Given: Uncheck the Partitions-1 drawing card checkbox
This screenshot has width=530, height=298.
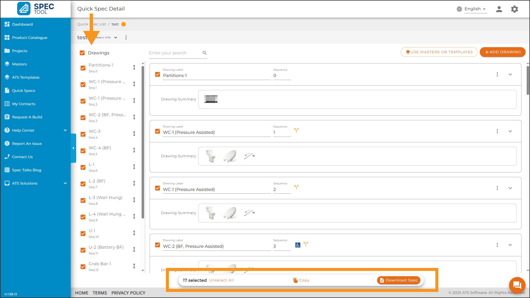Looking at the screenshot, I should [158, 74].
